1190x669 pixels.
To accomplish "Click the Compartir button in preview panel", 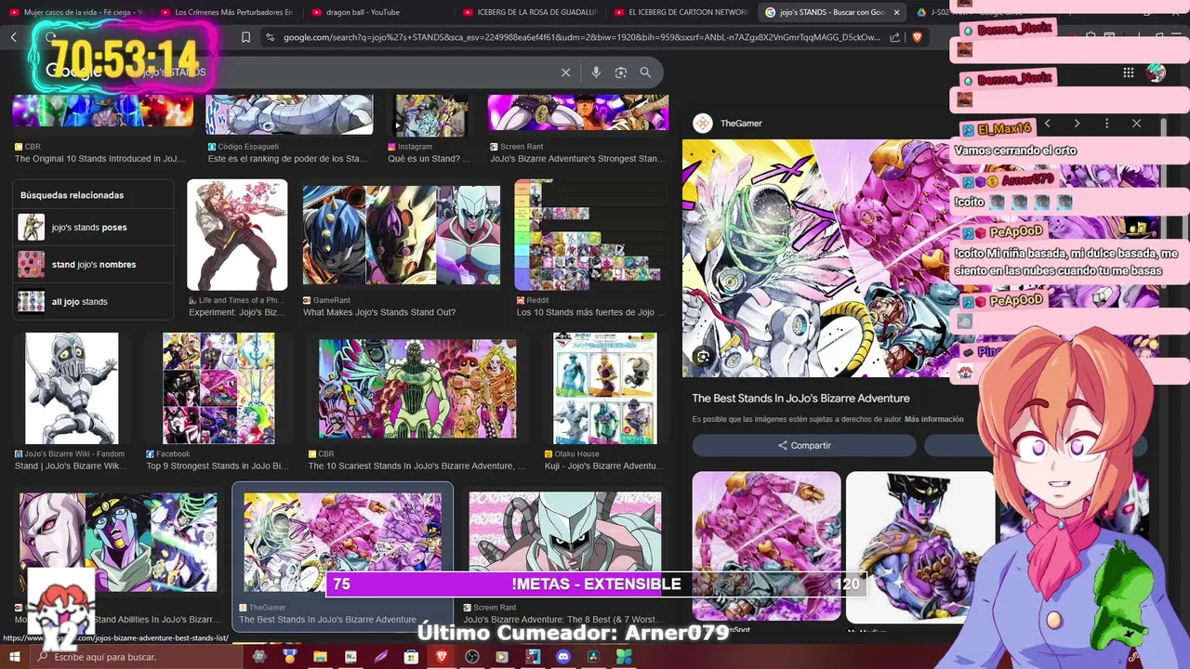I will [x=804, y=445].
